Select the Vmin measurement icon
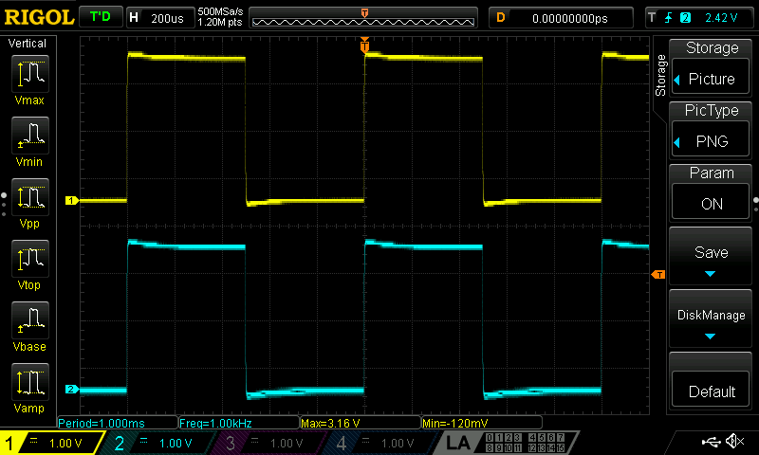 (29, 140)
